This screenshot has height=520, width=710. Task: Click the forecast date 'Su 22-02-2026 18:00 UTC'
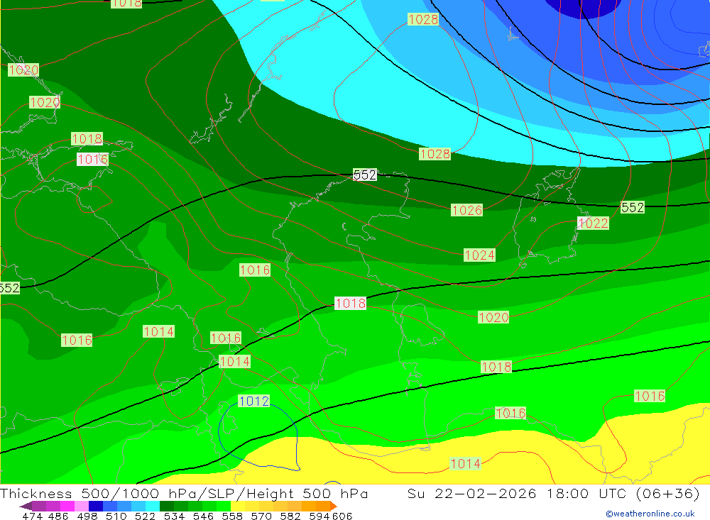516,493
